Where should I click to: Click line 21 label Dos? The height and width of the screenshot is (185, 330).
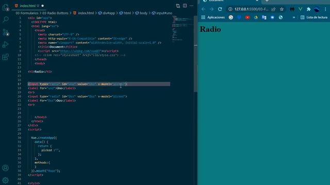52,101
